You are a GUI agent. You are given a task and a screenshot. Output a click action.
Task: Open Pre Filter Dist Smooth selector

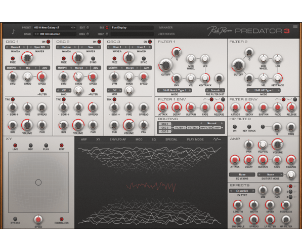[x=215, y=90]
